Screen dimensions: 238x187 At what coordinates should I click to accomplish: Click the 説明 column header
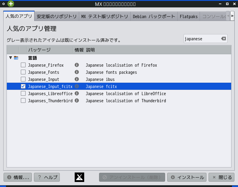(158, 50)
